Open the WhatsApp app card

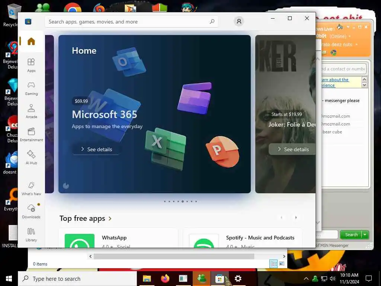118,238
